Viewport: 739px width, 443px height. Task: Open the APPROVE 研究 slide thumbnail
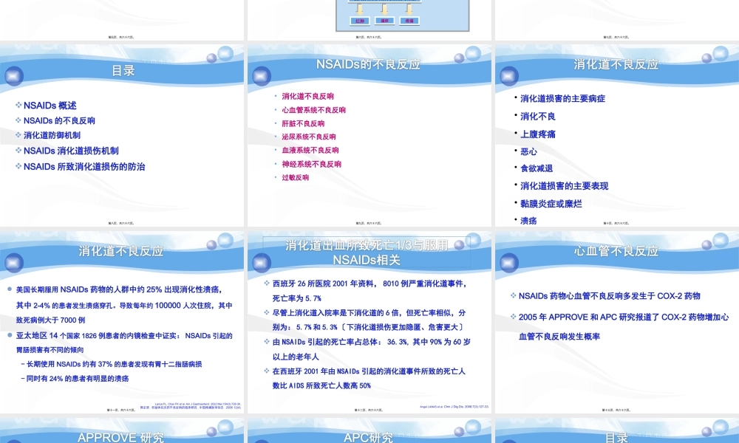122,437
